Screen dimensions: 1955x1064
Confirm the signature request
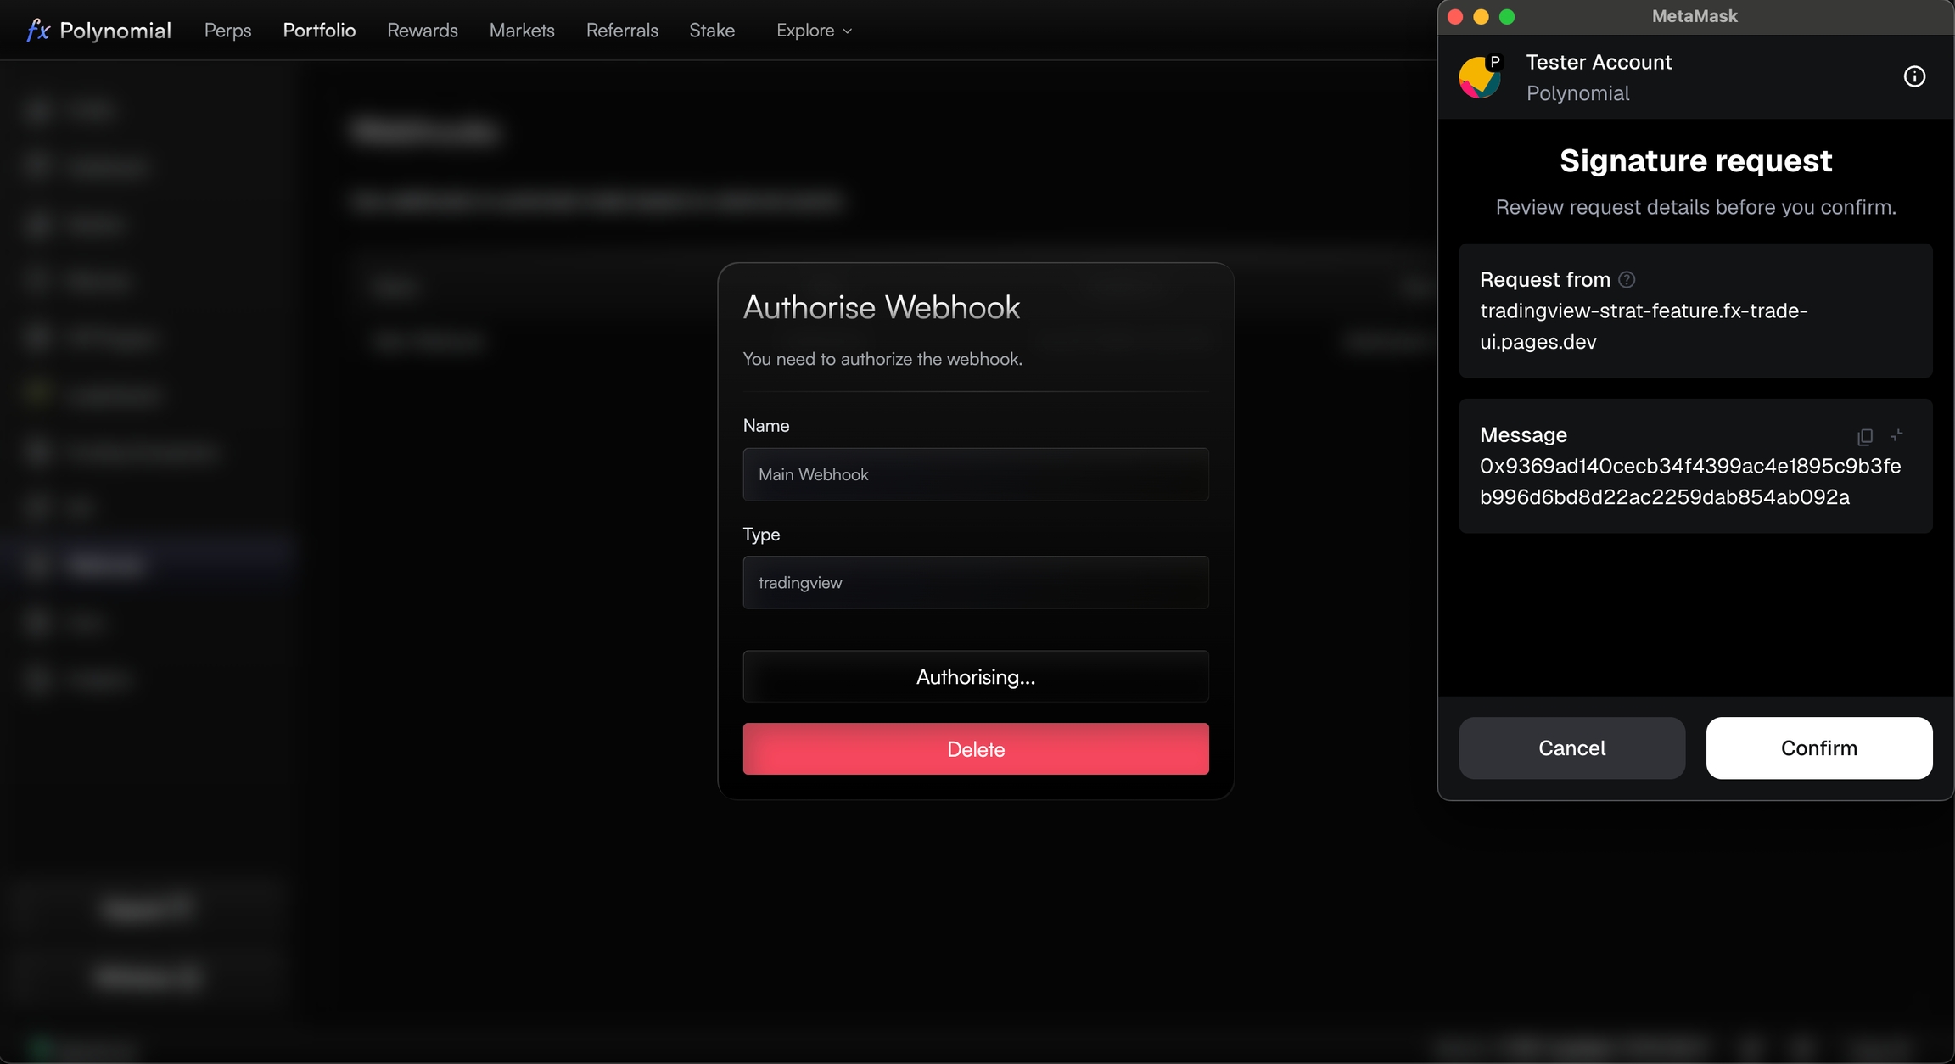1818,748
